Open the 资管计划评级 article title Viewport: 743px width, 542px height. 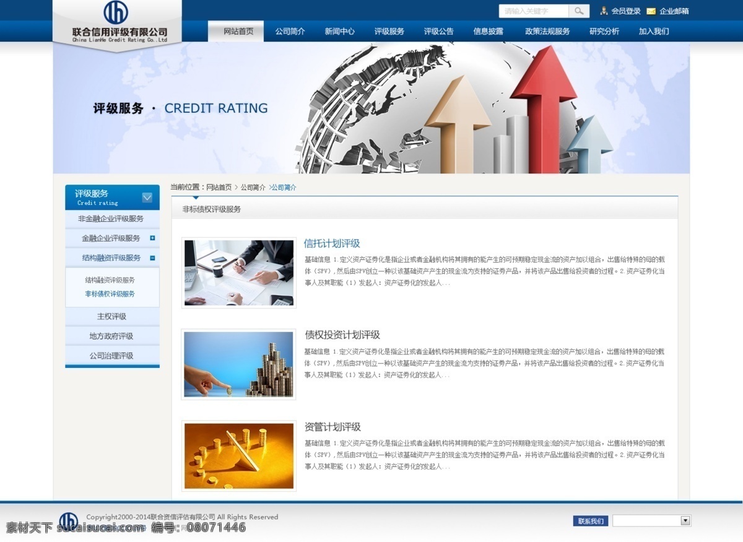[332, 427]
